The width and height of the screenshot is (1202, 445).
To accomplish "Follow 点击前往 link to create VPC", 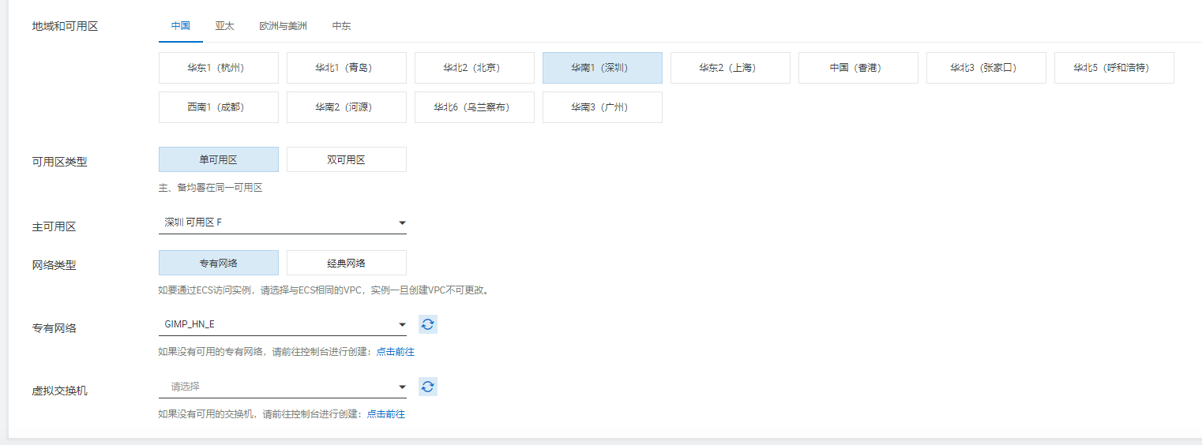I will (395, 352).
